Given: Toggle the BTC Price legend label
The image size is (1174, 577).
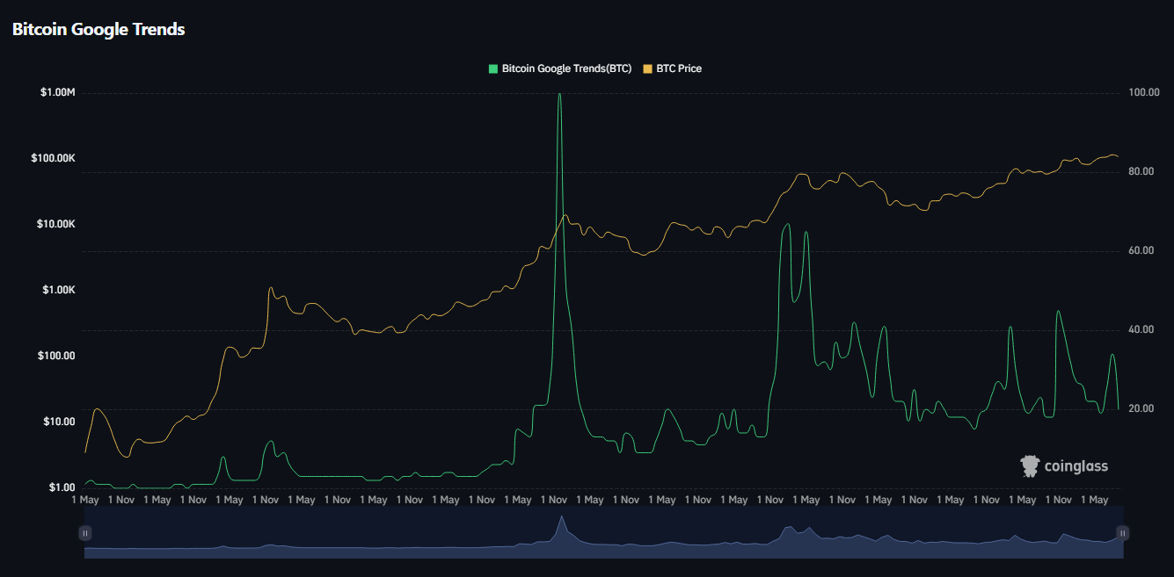Looking at the screenshot, I should [x=678, y=69].
